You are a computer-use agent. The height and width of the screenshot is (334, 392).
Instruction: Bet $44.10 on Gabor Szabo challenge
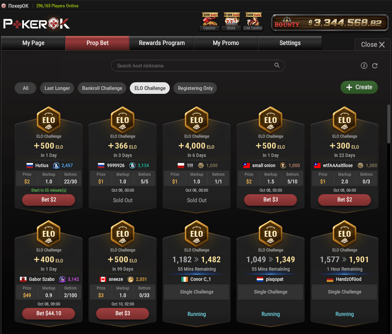pos(49,313)
